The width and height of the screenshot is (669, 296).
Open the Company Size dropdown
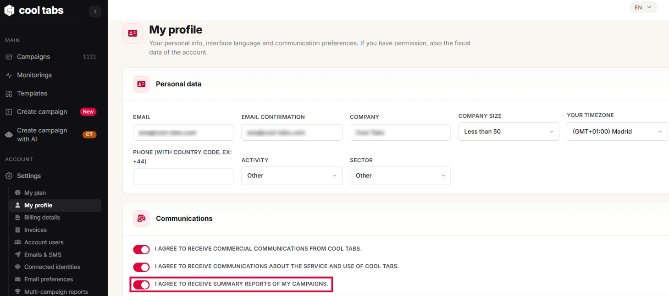pyautogui.click(x=509, y=132)
